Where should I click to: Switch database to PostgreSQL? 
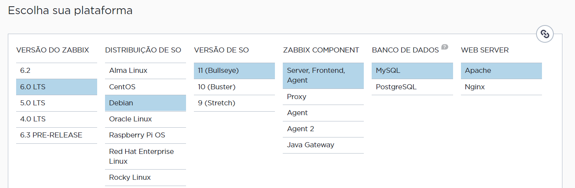412,87
